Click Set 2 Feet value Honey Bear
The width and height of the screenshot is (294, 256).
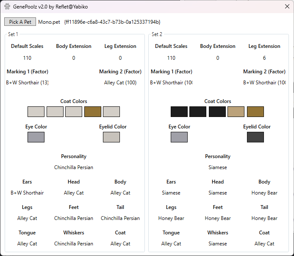pos(218,218)
